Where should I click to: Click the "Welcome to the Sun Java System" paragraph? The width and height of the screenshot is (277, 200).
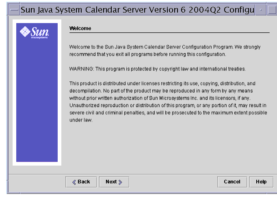pyautogui.click(x=165, y=51)
